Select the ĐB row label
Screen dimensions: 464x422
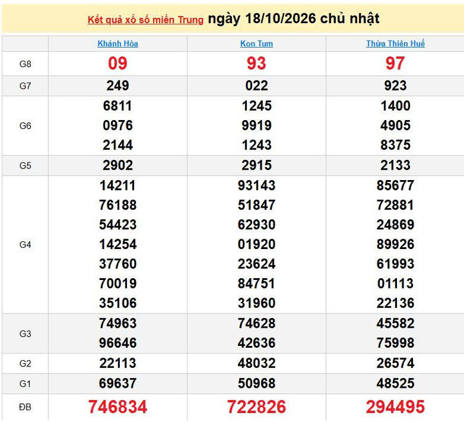pyautogui.click(x=25, y=407)
